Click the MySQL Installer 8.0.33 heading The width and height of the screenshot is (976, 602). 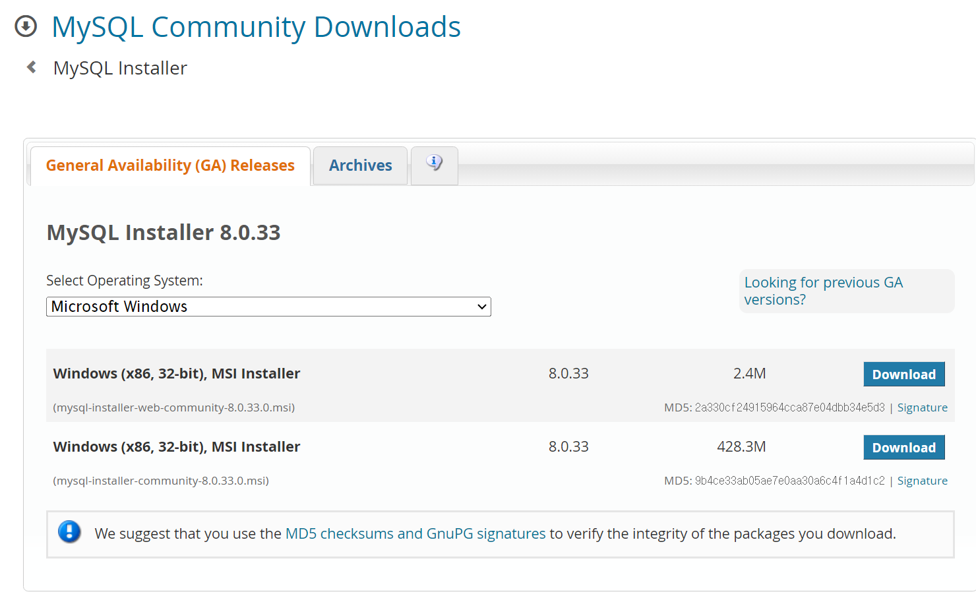(x=164, y=233)
